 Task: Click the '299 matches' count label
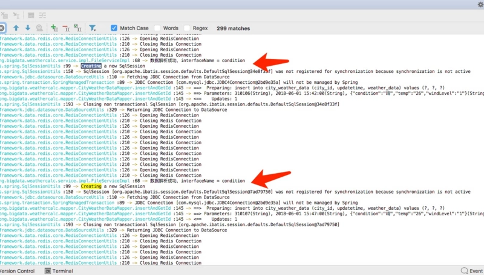click(x=233, y=28)
